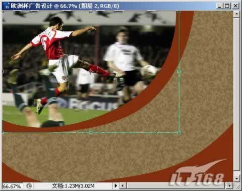The height and width of the screenshot is (191, 242).
Task: Click the 文档:1.23M/3.02M status text
Action: pos(74,186)
